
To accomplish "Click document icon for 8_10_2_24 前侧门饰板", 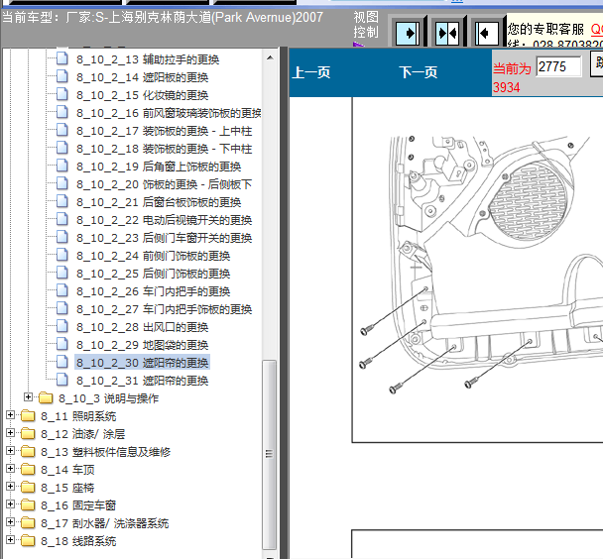I will pyautogui.click(x=61, y=256).
